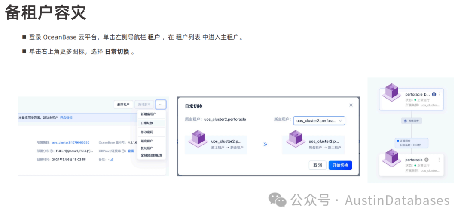Click the perforacle_b... tenant name
Image resolution: width=464 pixels, height=219 pixels.
pyautogui.click(x=418, y=94)
